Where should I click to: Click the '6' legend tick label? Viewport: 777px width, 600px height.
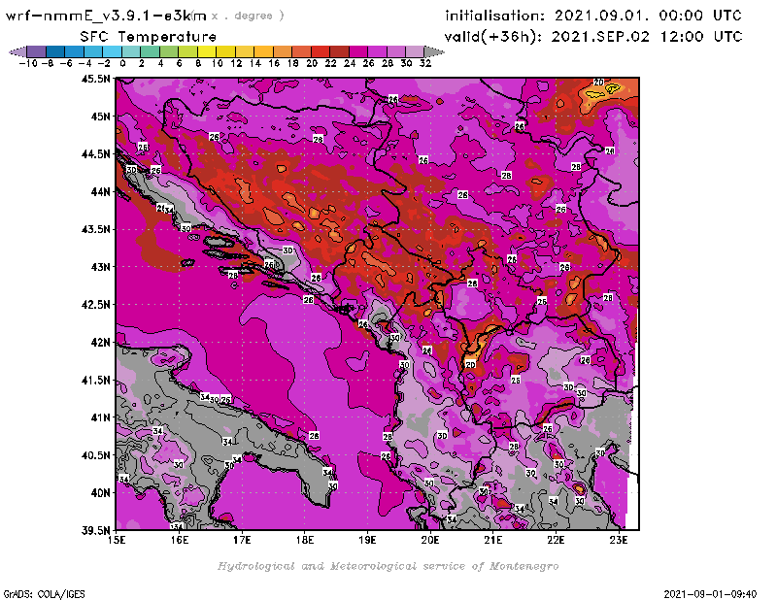(180, 64)
